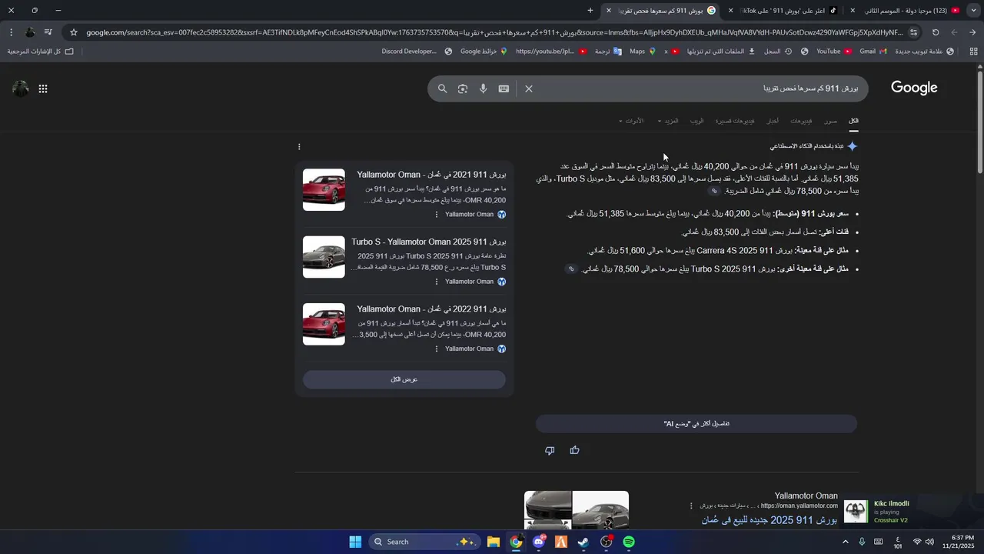This screenshot has height=554, width=984.
Task: Select the الكل (All) search tab
Action: point(853,121)
